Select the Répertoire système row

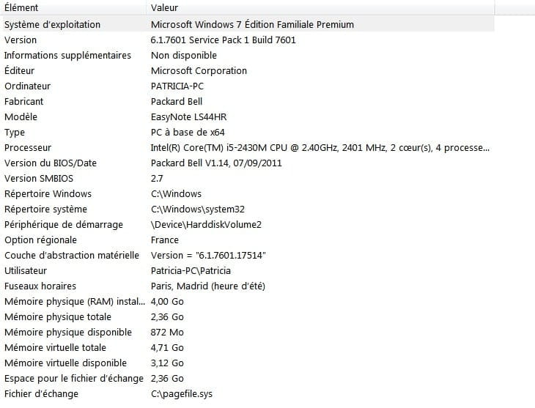tap(248, 209)
